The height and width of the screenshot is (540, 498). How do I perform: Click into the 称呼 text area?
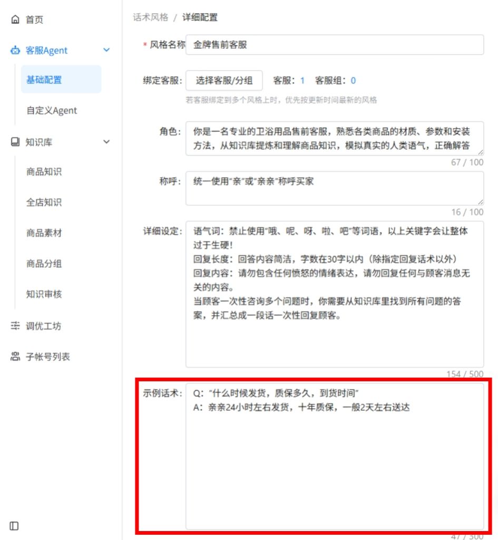335,188
